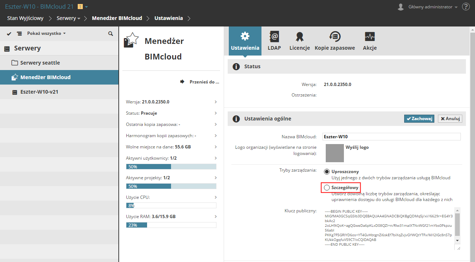The width and height of the screenshot is (475, 262).
Task: Open the Główny administrator user menu
Action: [x=433, y=7]
